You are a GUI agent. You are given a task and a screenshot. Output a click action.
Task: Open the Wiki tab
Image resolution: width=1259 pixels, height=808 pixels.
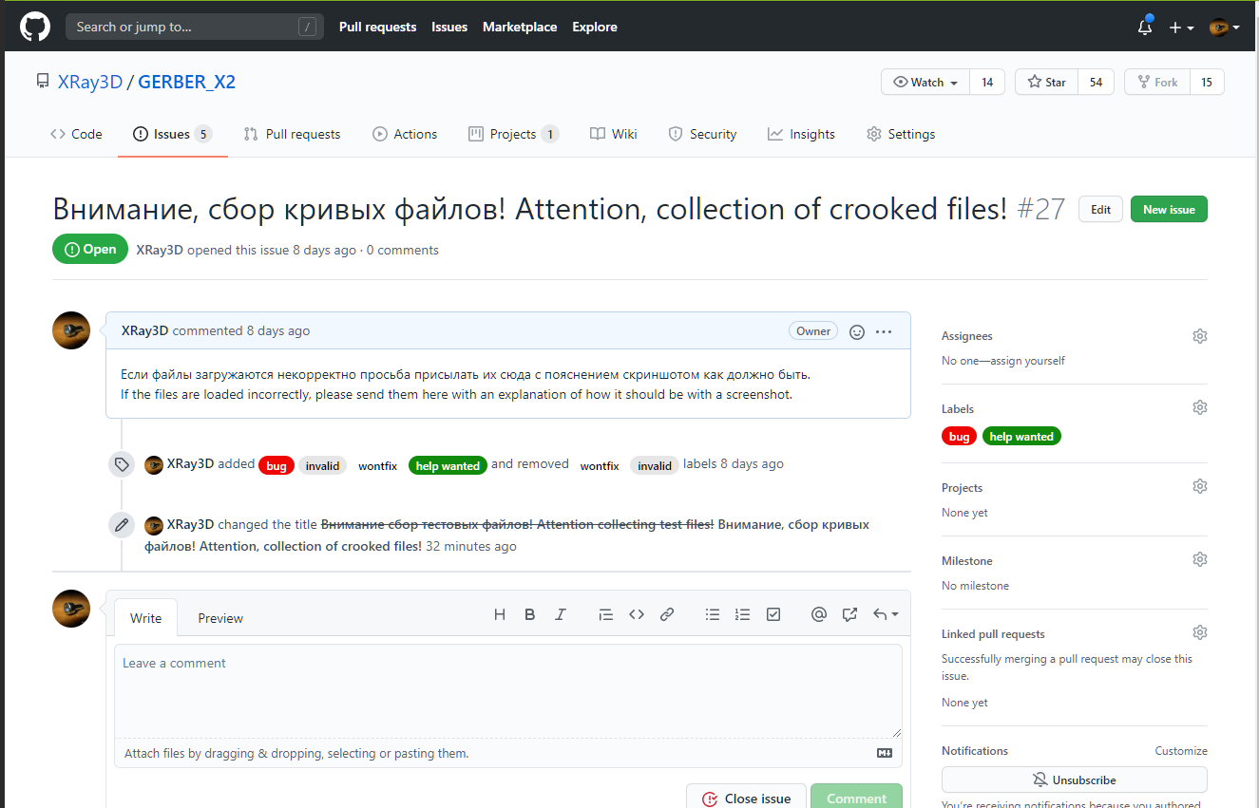613,134
